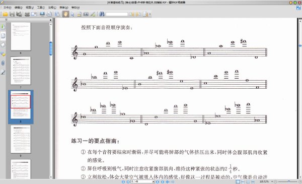Click the Save As floppy icon
The image size is (302, 184).
tap(19, 14)
